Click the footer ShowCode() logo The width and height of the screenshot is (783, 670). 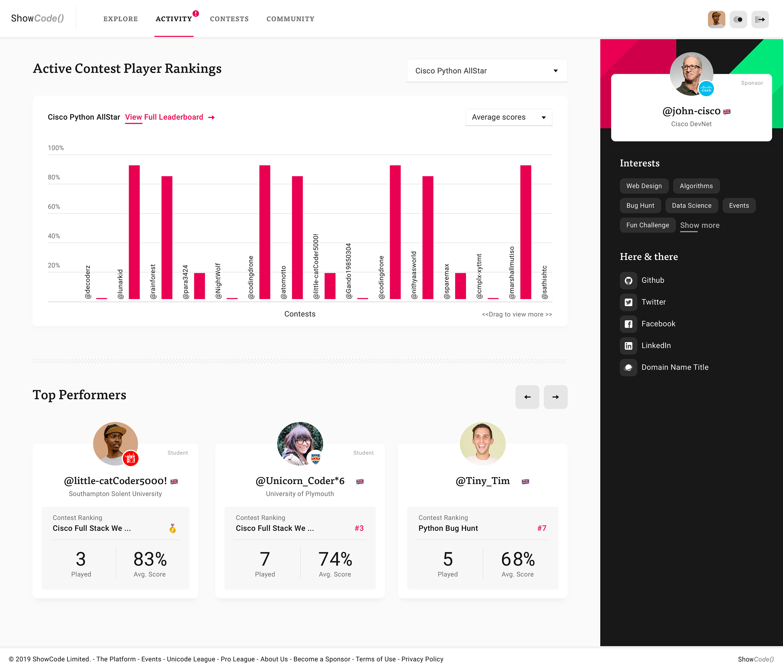pos(756,659)
